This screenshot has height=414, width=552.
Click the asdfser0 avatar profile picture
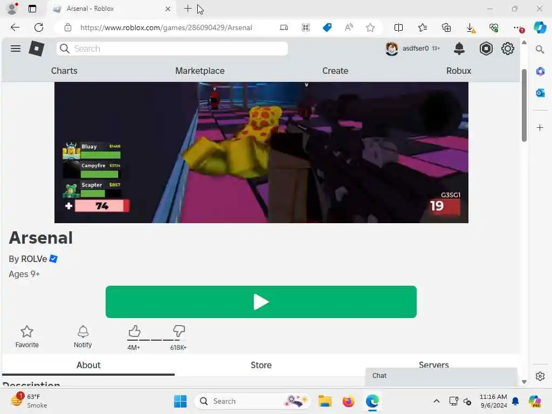[x=392, y=49]
